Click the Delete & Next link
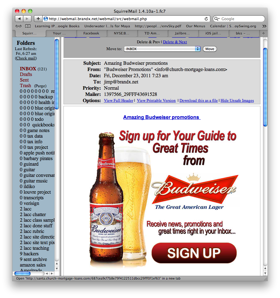Viewport: 280px width, 298px height. click(175, 42)
